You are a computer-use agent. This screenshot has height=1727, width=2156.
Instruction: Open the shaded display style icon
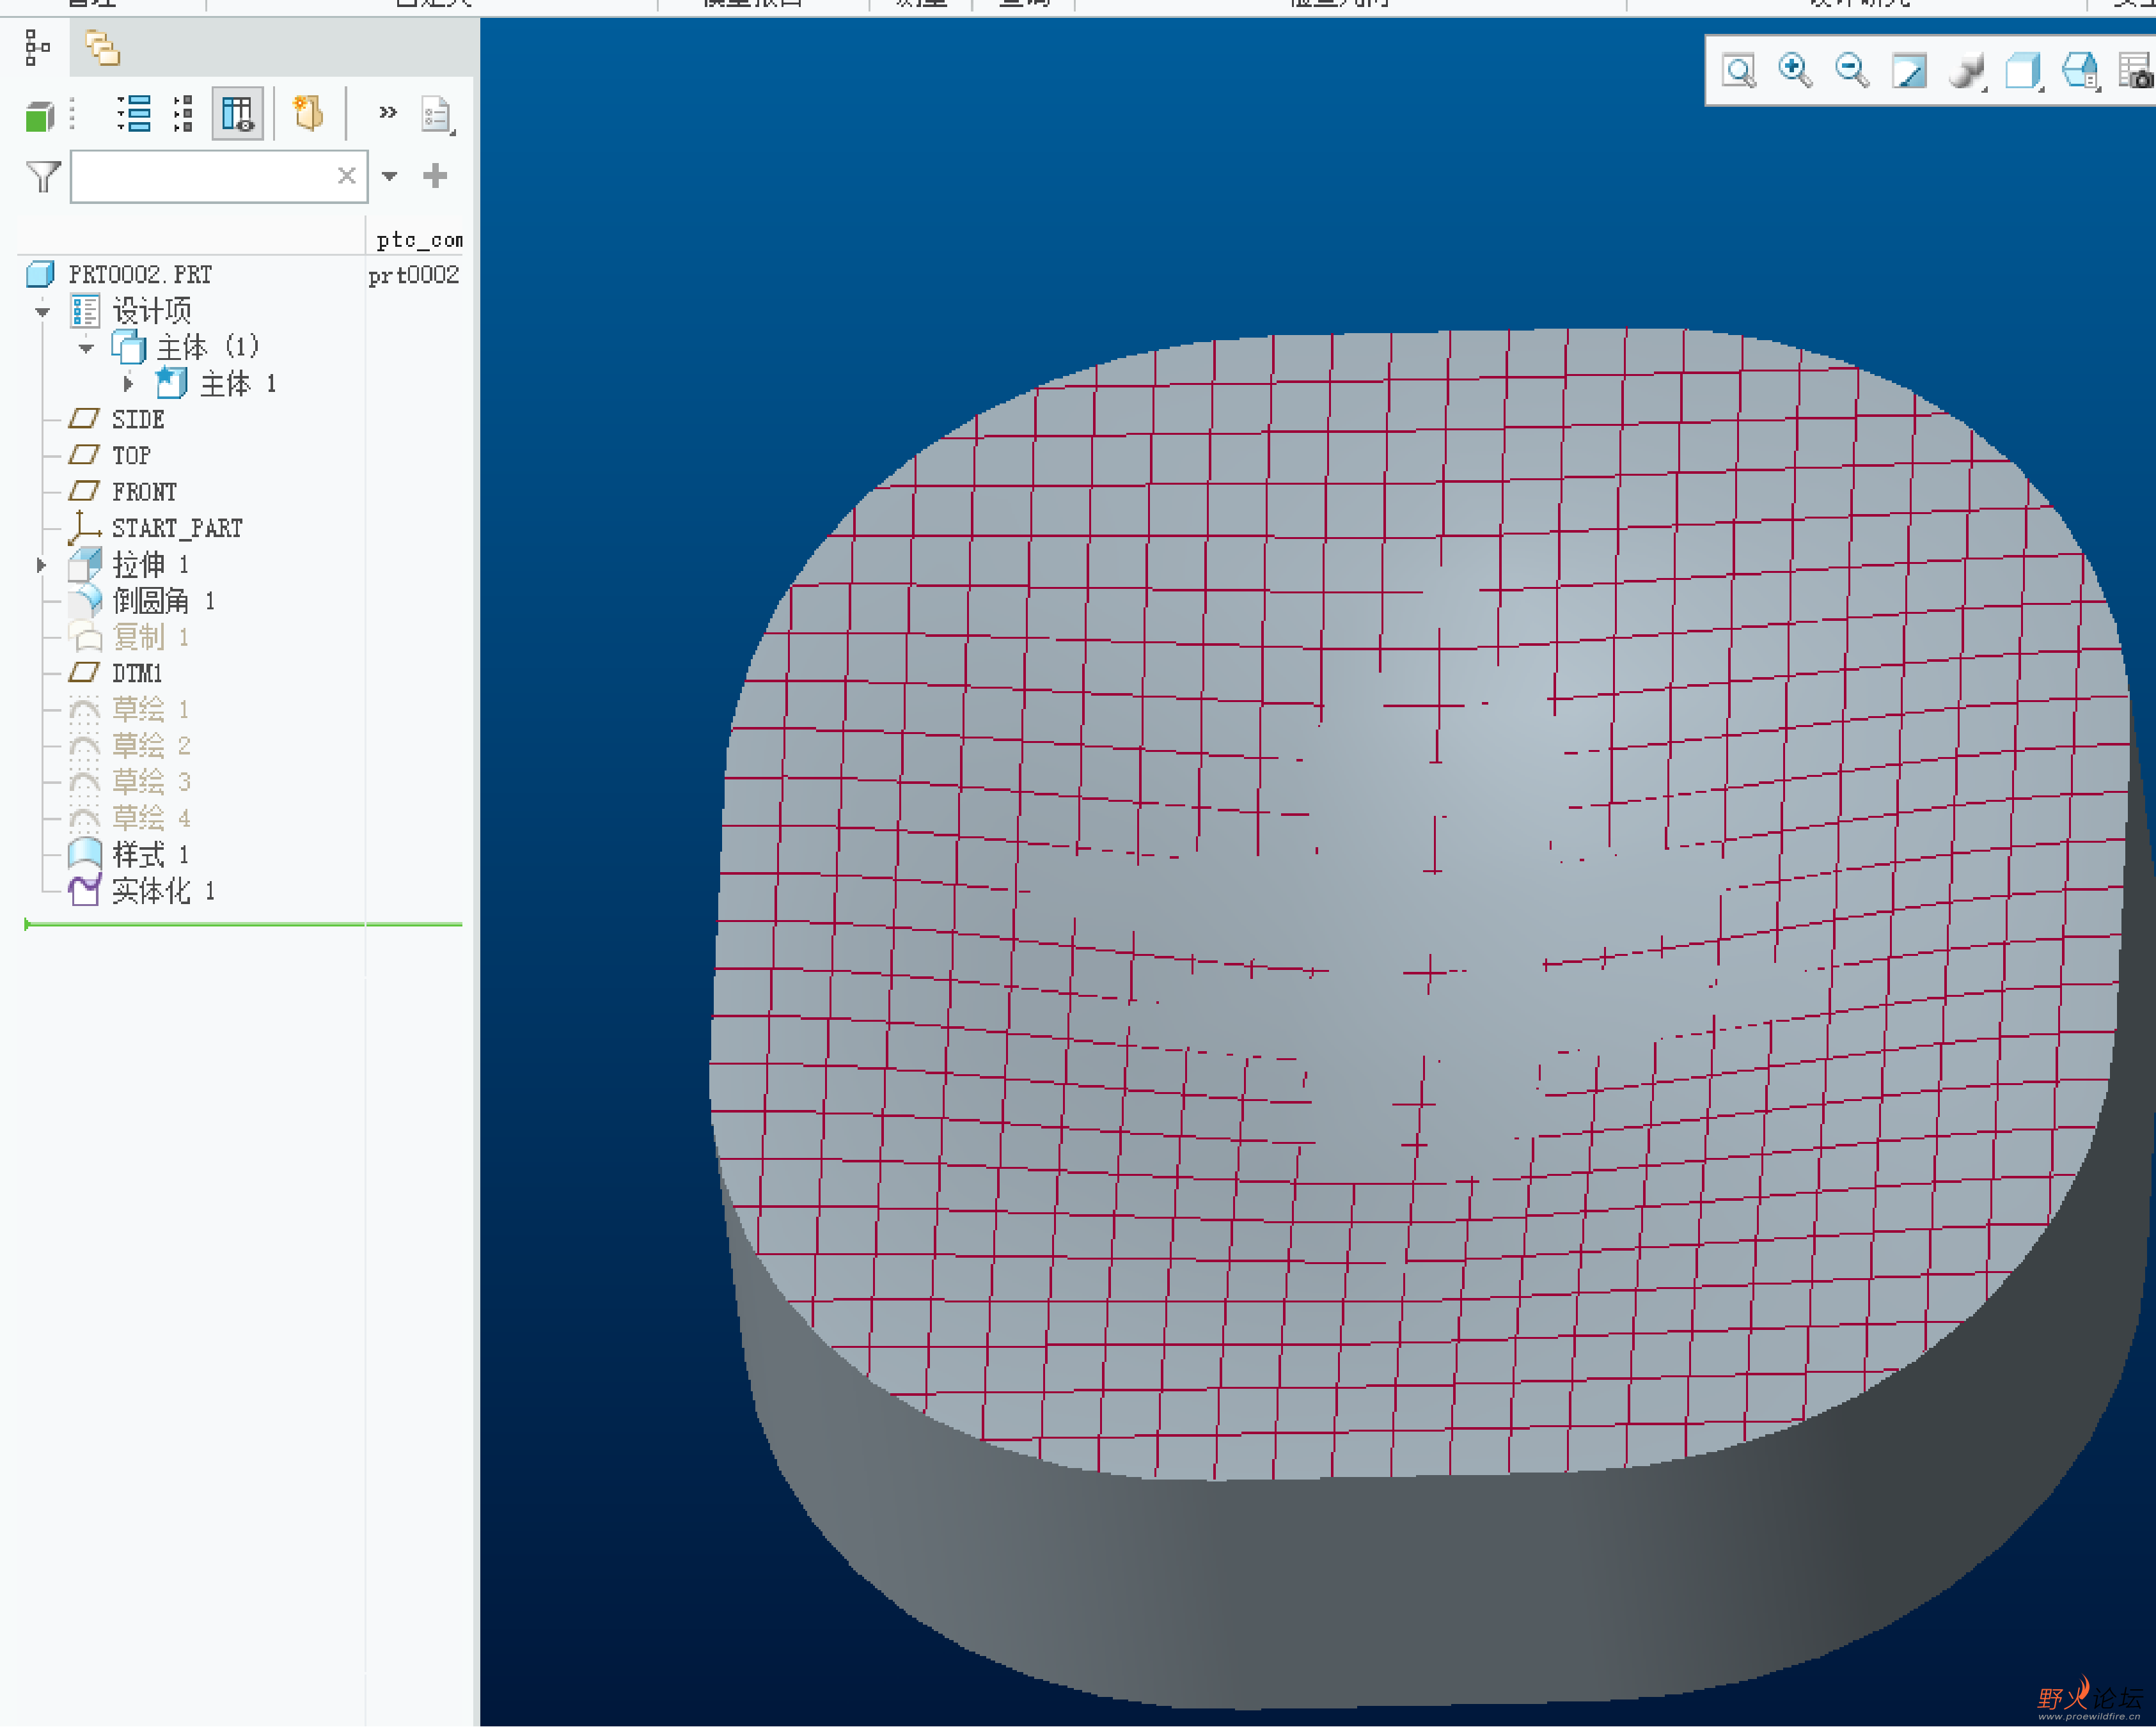(x=1966, y=71)
